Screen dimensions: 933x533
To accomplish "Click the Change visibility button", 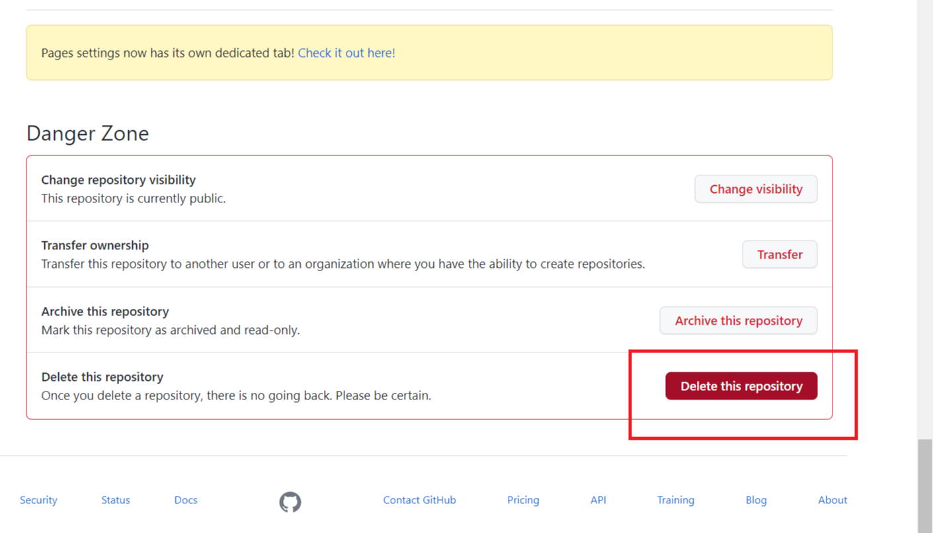I will click(x=756, y=189).
